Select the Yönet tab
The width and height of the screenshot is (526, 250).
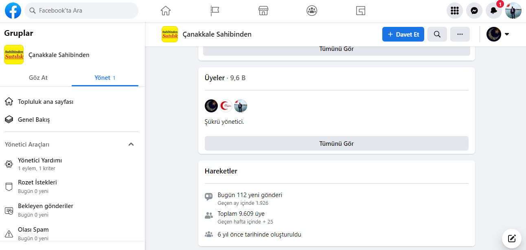point(105,77)
